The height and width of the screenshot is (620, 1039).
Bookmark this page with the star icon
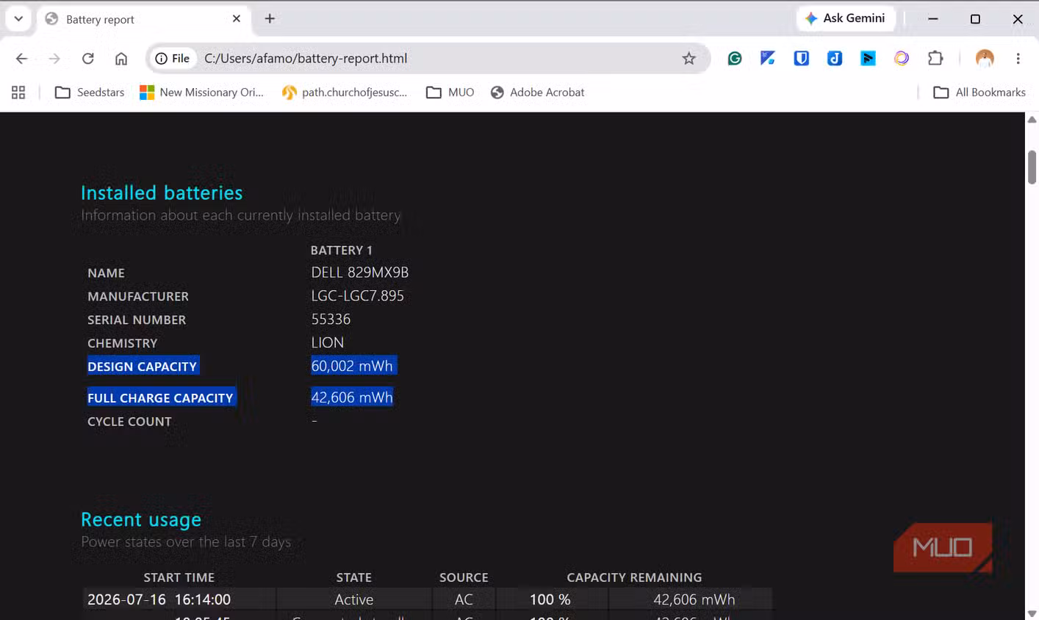click(689, 59)
